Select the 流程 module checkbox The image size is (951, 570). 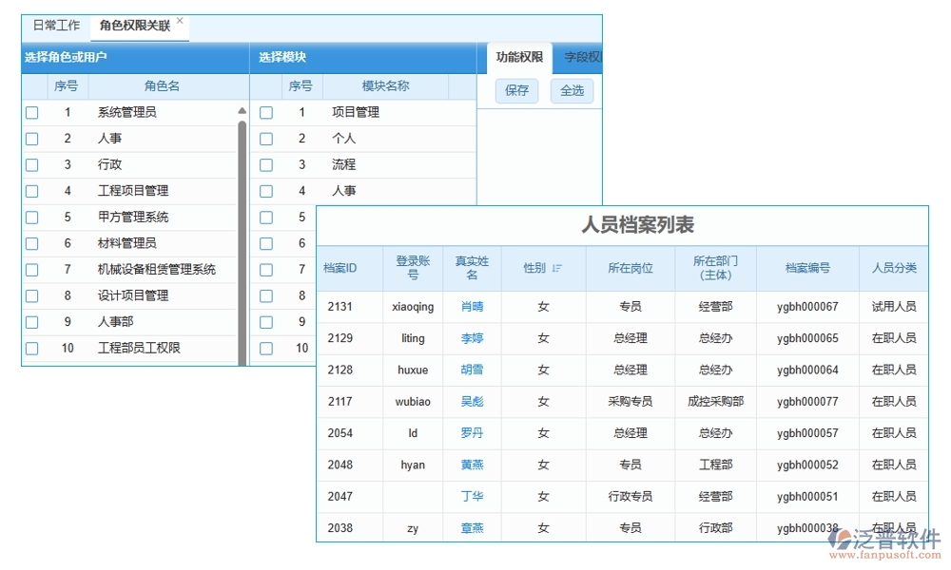tap(266, 164)
